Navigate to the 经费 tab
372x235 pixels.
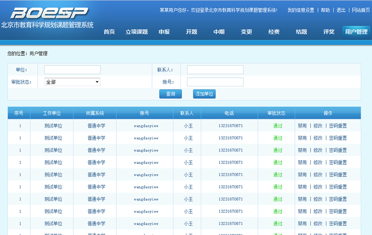pos(274,32)
